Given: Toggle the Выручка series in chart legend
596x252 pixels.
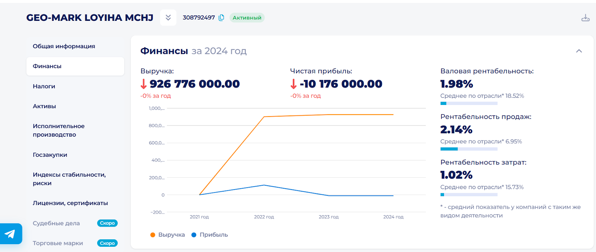Looking at the screenshot, I should pyautogui.click(x=168, y=235).
